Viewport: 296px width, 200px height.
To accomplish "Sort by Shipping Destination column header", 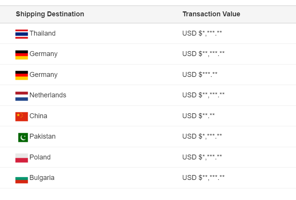I will pos(50,14).
